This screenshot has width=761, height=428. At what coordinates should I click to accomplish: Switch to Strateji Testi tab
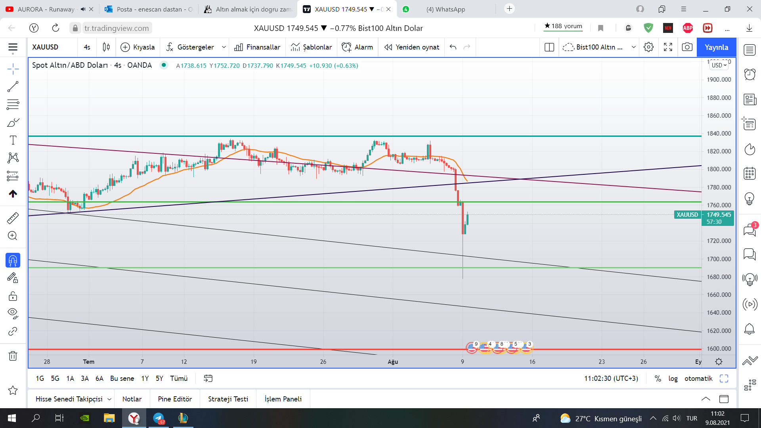pyautogui.click(x=228, y=399)
